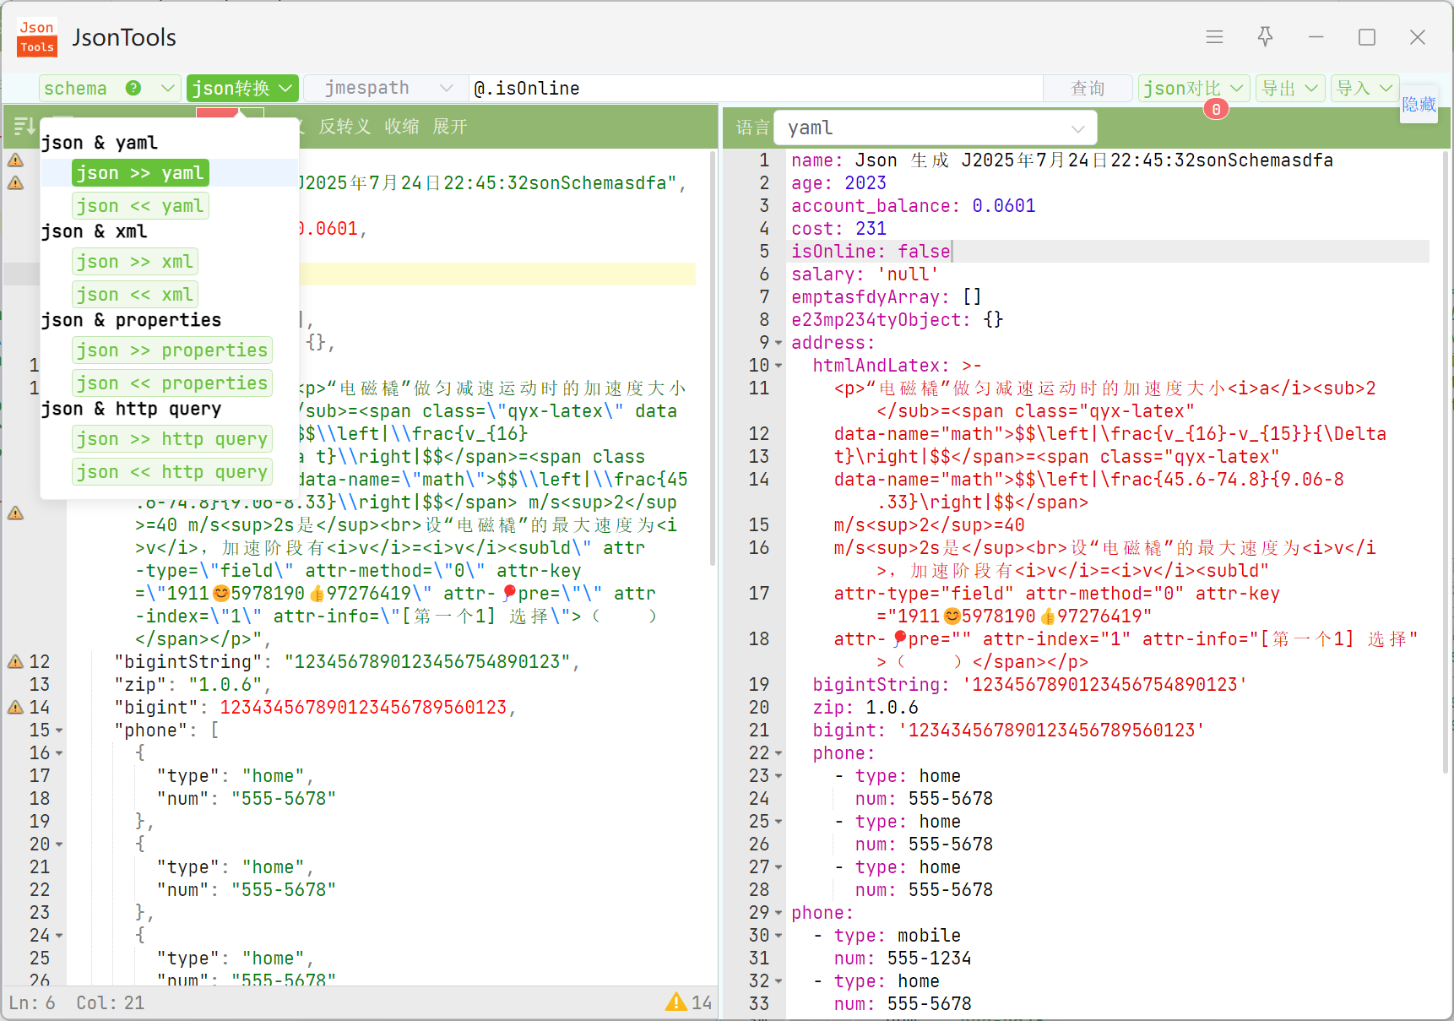
Task: Click the red 0 badge under json对比
Action: (x=1216, y=109)
